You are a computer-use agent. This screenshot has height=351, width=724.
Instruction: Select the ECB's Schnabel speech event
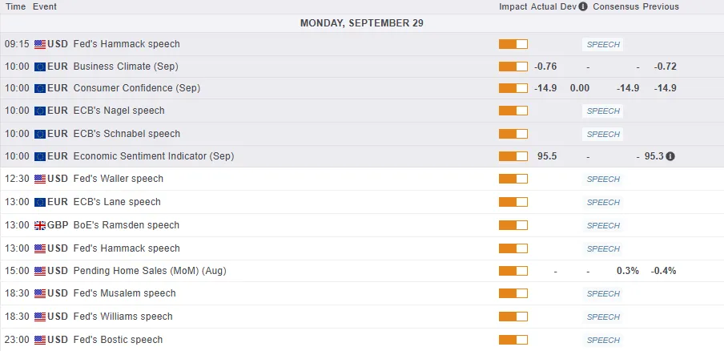click(127, 134)
